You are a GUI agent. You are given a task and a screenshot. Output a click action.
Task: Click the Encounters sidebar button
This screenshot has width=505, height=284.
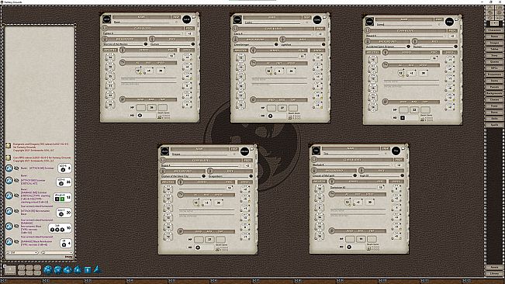[x=494, y=74]
